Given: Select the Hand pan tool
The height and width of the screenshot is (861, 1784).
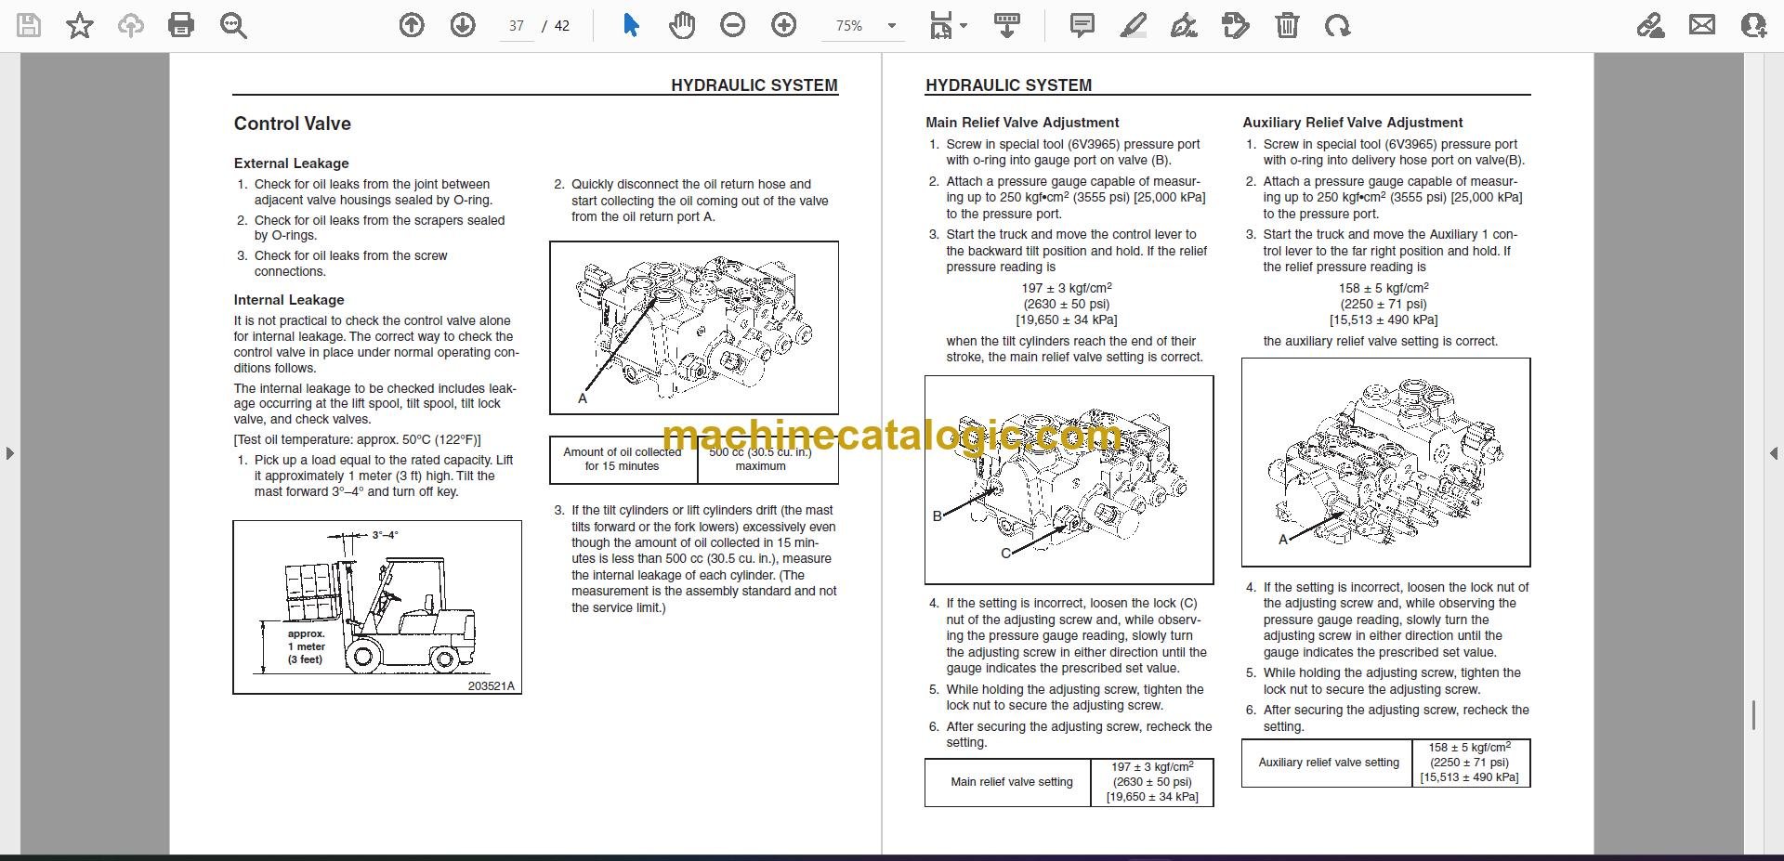Looking at the screenshot, I should point(682,25).
